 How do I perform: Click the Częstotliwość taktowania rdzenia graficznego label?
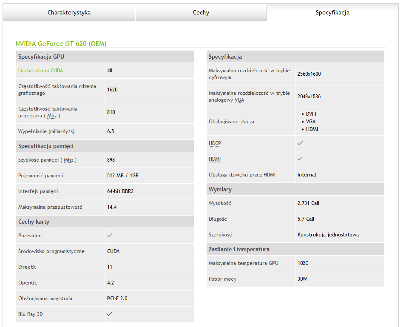pos(57,90)
